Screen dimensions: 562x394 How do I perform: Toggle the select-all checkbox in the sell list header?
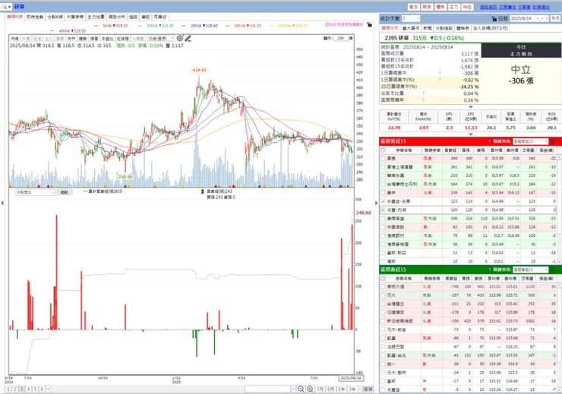point(383,279)
